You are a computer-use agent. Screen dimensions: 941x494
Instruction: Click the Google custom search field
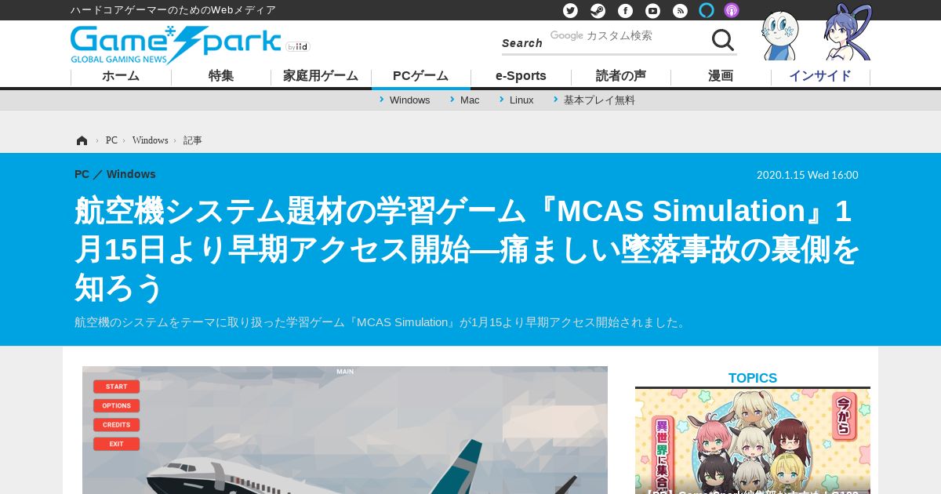627,36
